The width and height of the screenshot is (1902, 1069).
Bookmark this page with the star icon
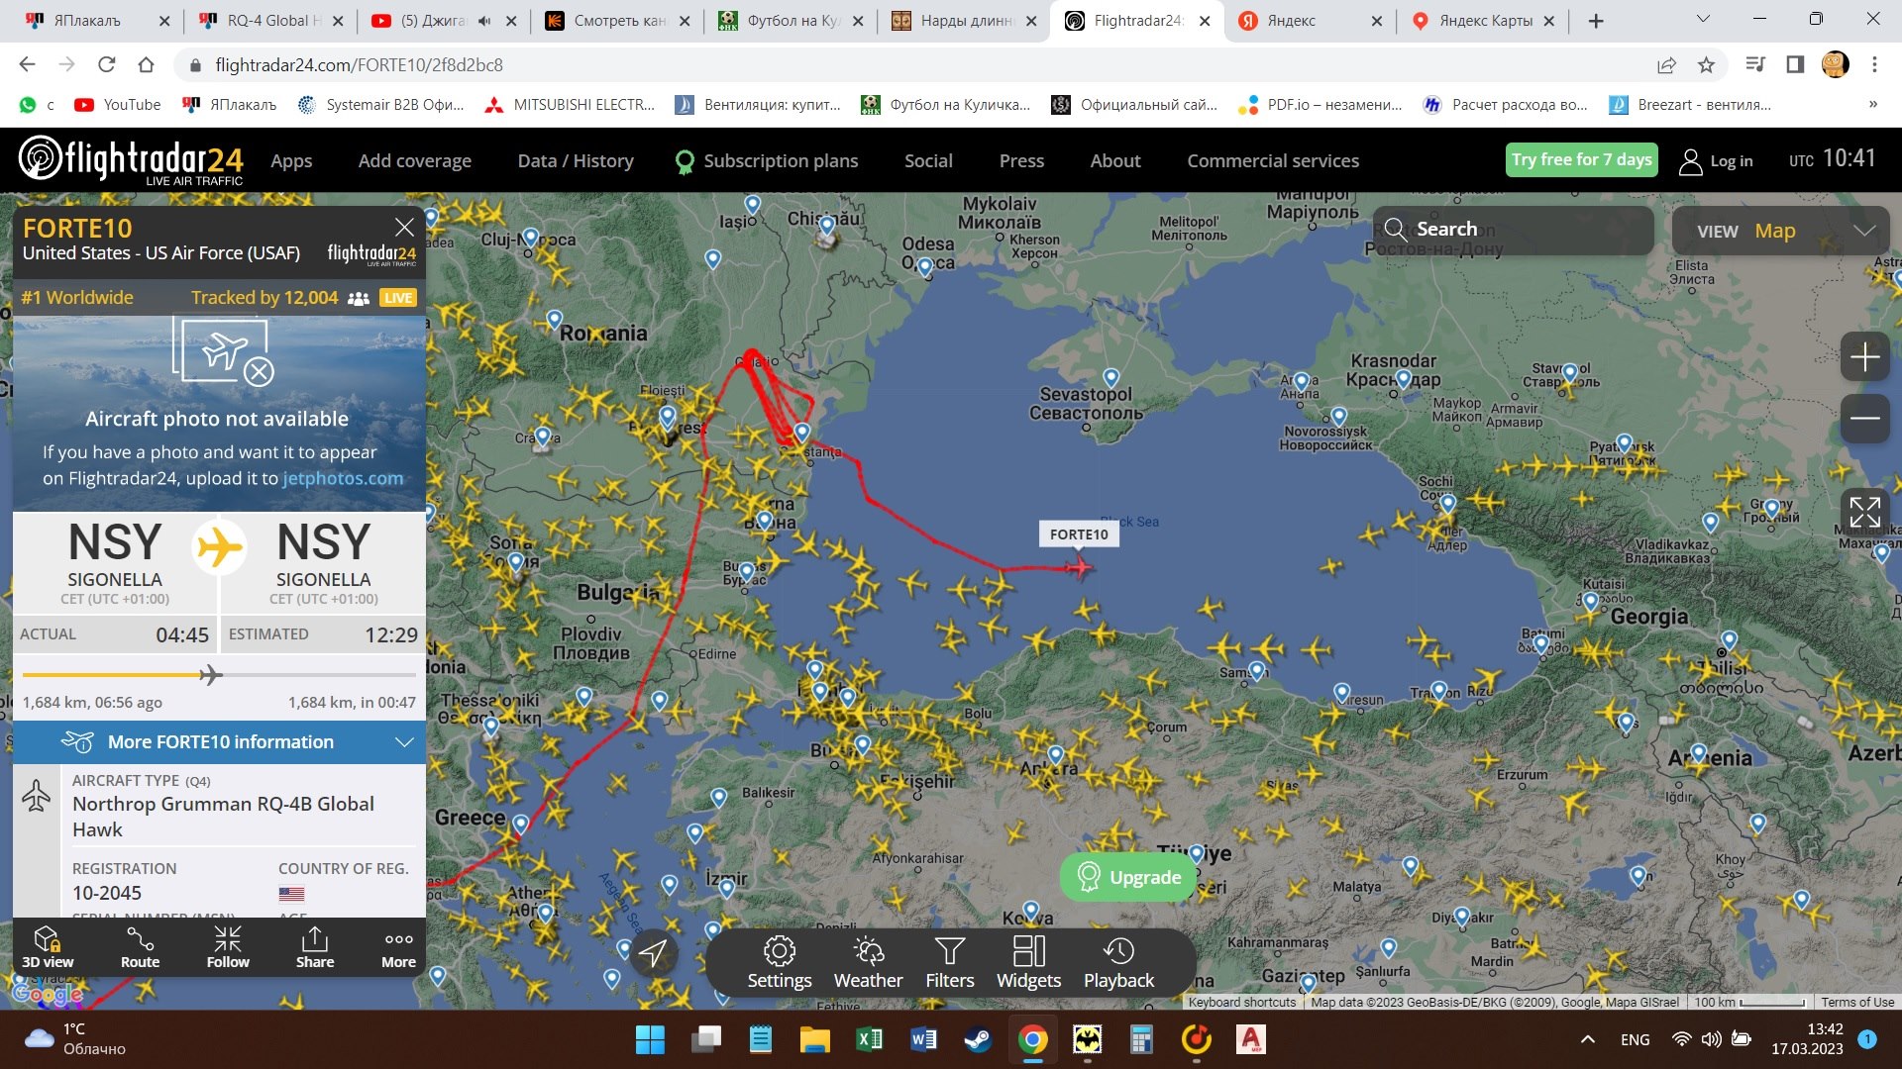1706,65
